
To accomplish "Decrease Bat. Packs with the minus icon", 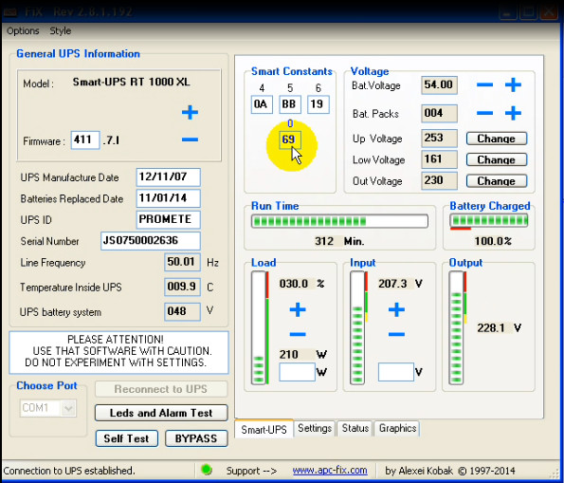I will [x=484, y=113].
